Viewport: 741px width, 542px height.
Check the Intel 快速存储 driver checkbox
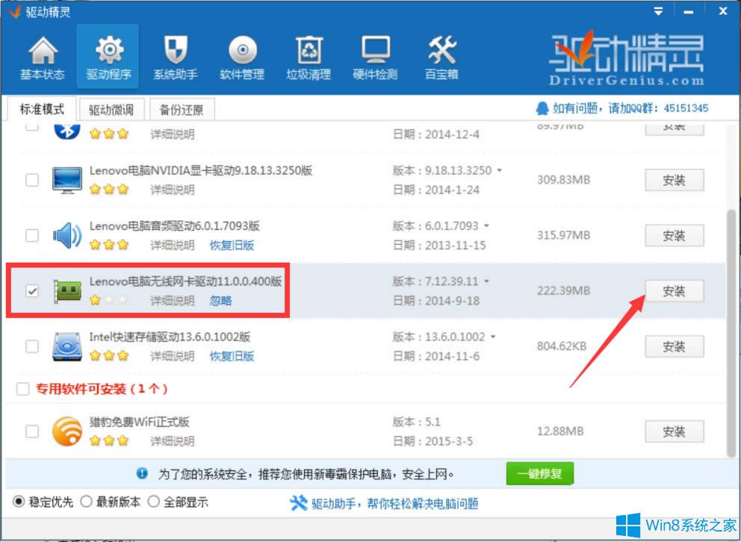tap(31, 346)
